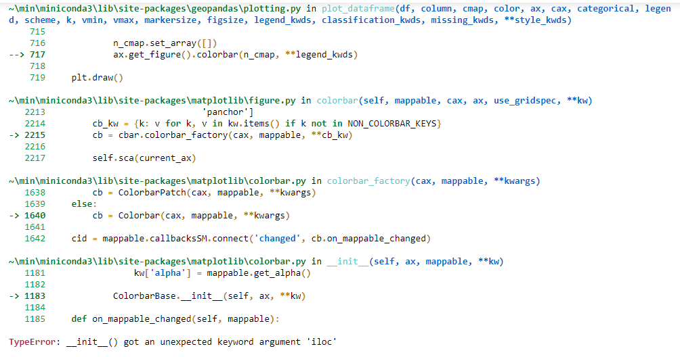Click the plt.draw() line 719
Image resolution: width=680 pixels, height=357 pixels.
tap(97, 78)
